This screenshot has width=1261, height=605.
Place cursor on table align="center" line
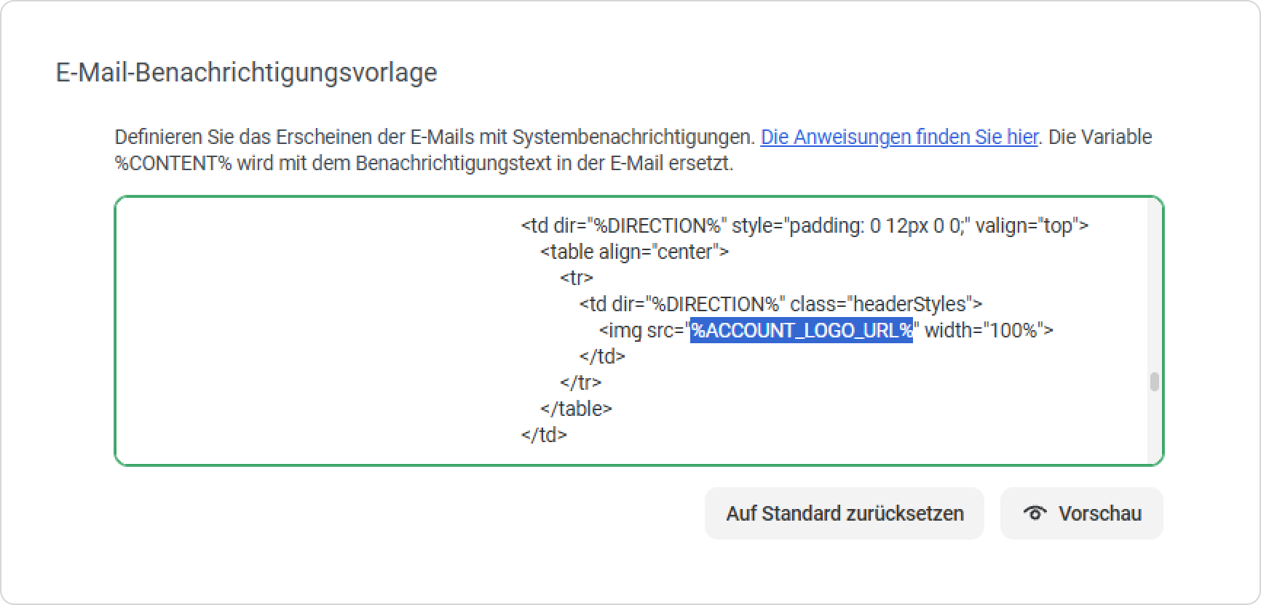coord(634,252)
